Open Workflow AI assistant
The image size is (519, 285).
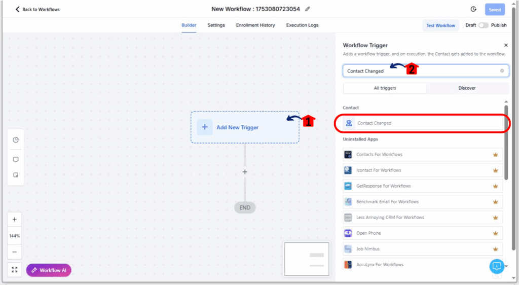49,270
